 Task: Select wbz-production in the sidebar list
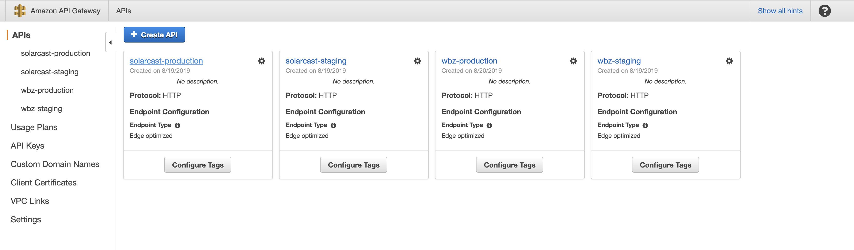click(47, 90)
